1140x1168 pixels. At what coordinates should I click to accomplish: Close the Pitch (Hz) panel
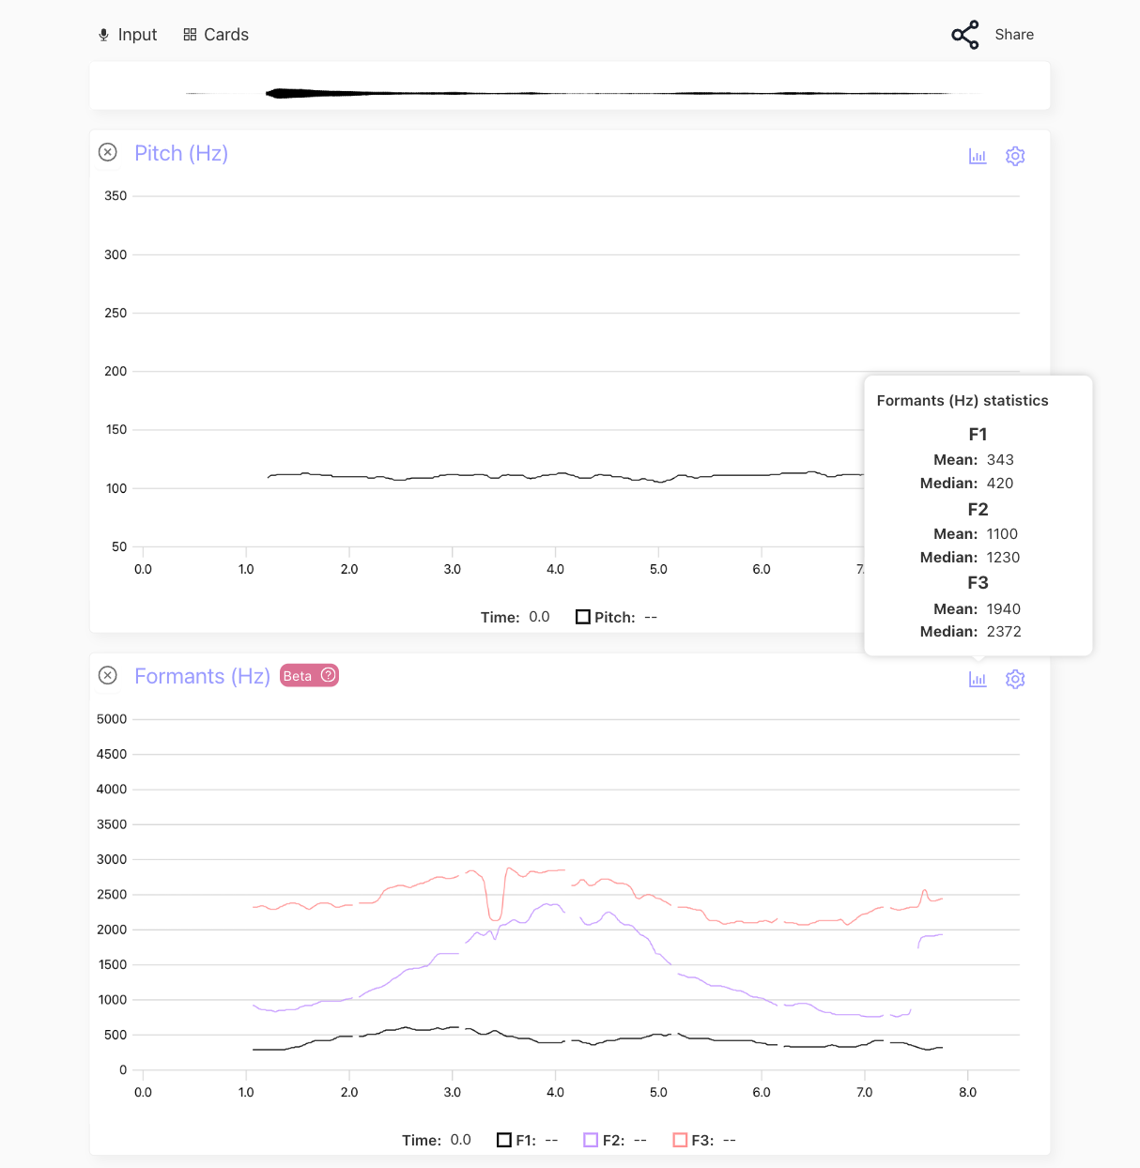pyautogui.click(x=108, y=152)
